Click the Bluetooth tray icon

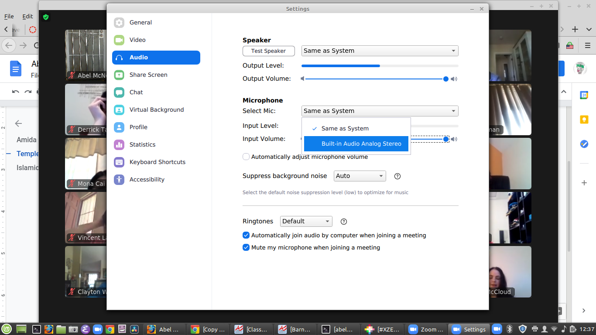tap(509, 329)
